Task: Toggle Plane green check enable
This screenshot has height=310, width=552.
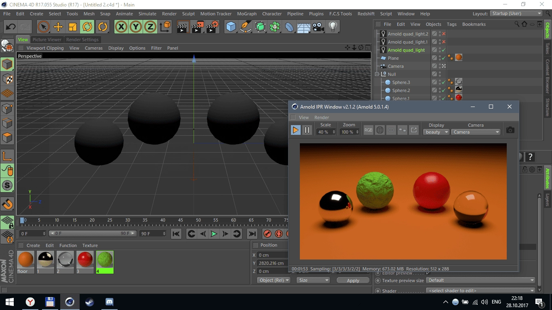Action: point(444,58)
